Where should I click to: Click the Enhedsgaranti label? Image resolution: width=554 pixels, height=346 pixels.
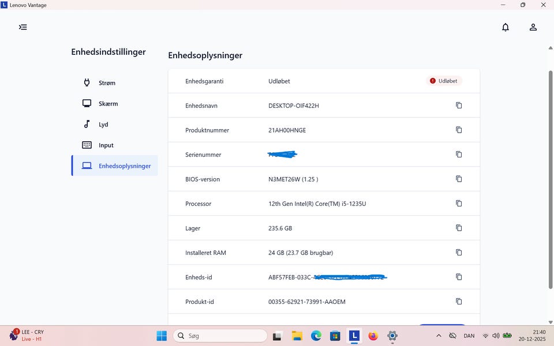point(204,81)
